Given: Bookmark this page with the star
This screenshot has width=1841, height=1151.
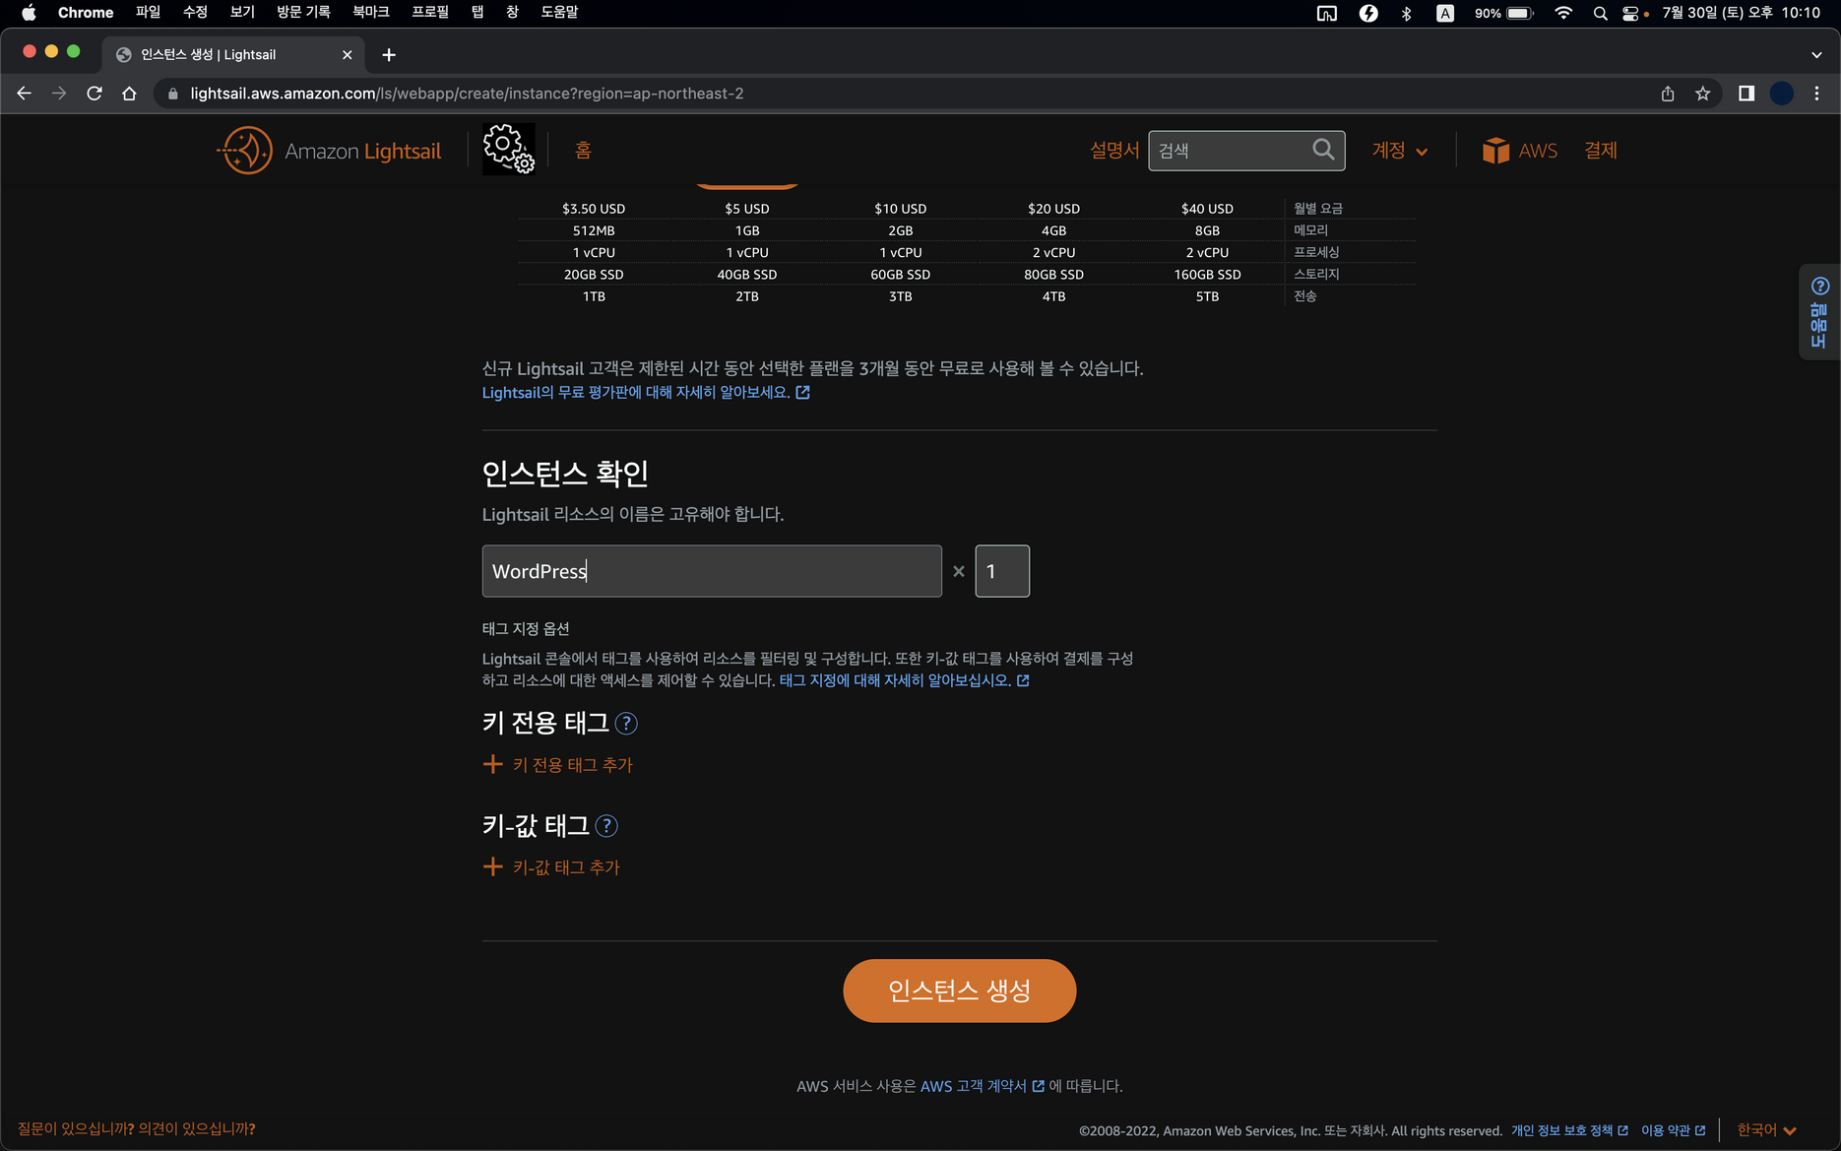Looking at the screenshot, I should coord(1703,94).
